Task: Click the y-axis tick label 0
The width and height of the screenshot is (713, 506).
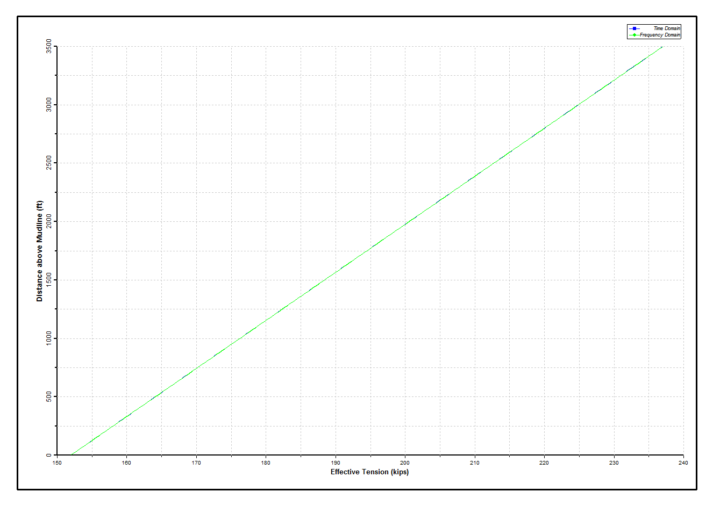Action: 49,454
